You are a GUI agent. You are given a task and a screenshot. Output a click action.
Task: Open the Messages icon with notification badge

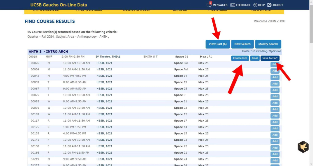pos(209,5)
